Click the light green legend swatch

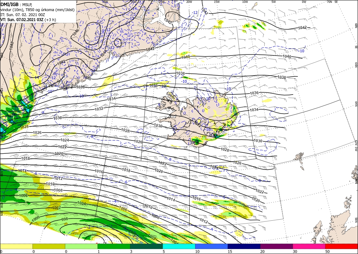(81, 246)
